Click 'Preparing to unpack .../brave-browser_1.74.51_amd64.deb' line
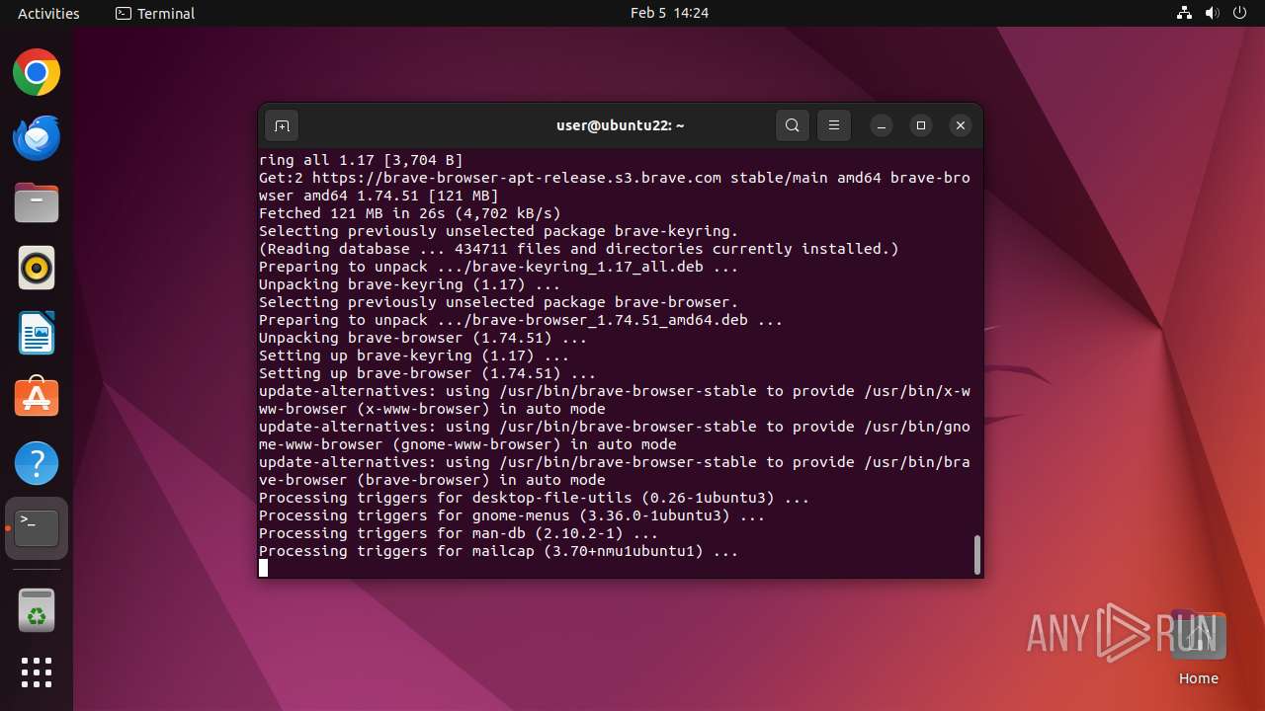 (521, 320)
